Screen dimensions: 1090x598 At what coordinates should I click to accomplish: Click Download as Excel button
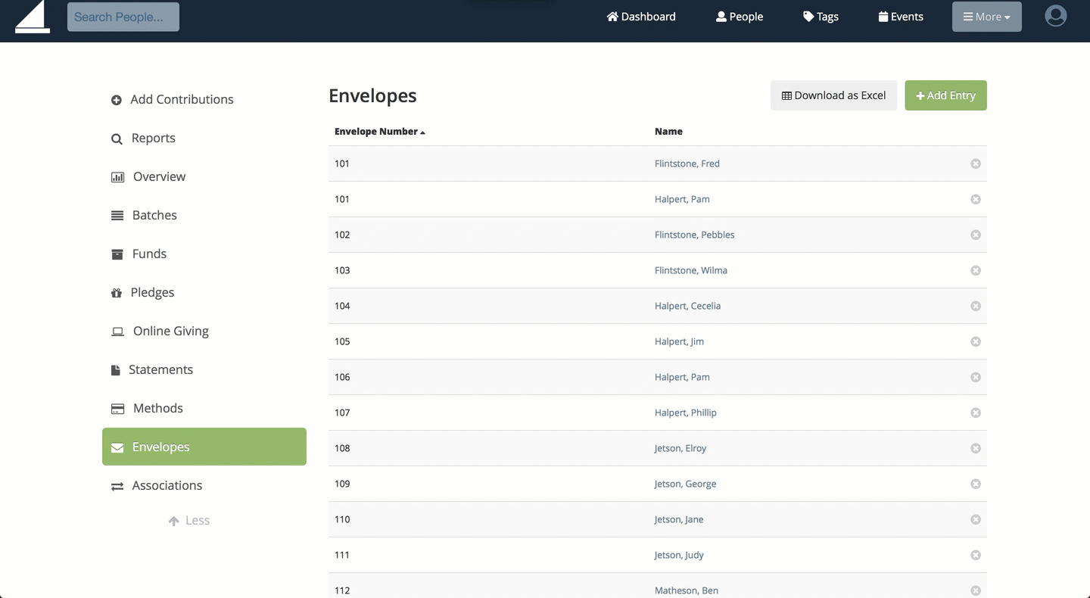pyautogui.click(x=833, y=95)
